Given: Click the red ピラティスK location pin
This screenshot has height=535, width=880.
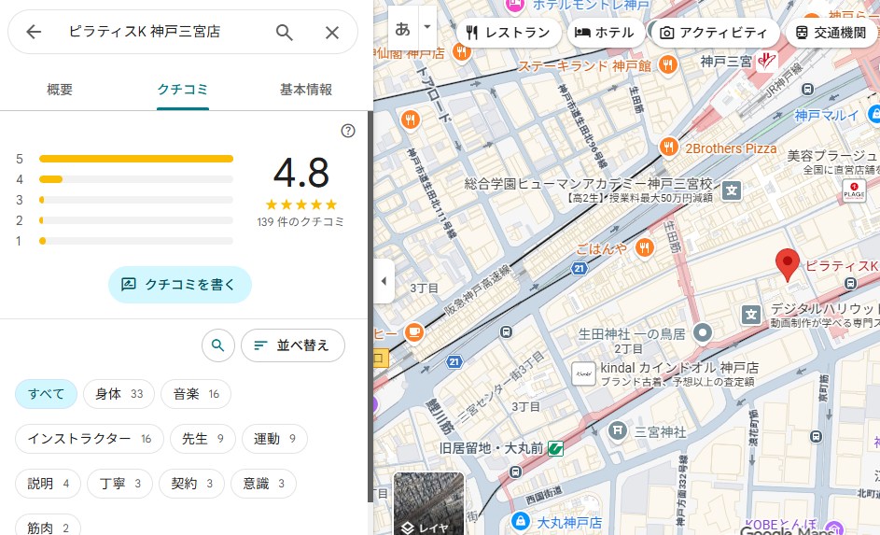Looking at the screenshot, I should tap(789, 265).
